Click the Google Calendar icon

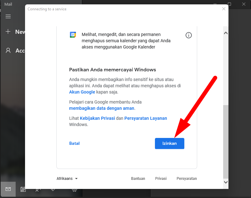click(73, 35)
